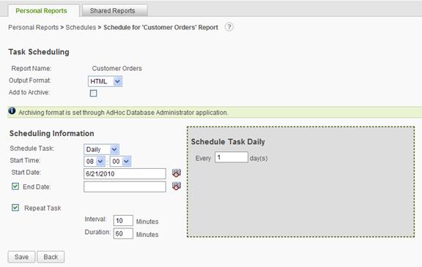Viewport: 422px width, 267px height.
Task: Uncheck the Repeat Task checkbox
Action: pyautogui.click(x=15, y=208)
